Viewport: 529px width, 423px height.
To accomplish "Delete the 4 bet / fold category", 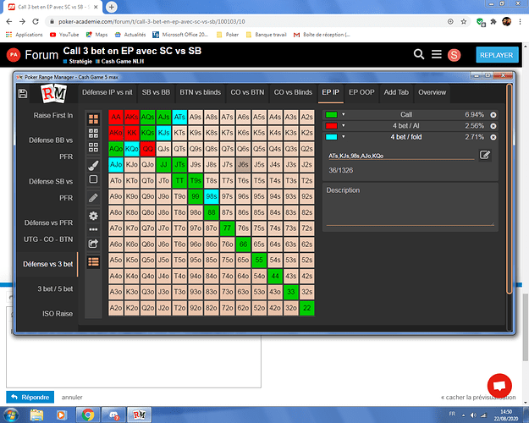I will click(x=493, y=136).
